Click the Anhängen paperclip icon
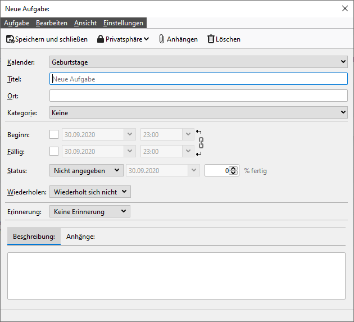 pos(161,39)
